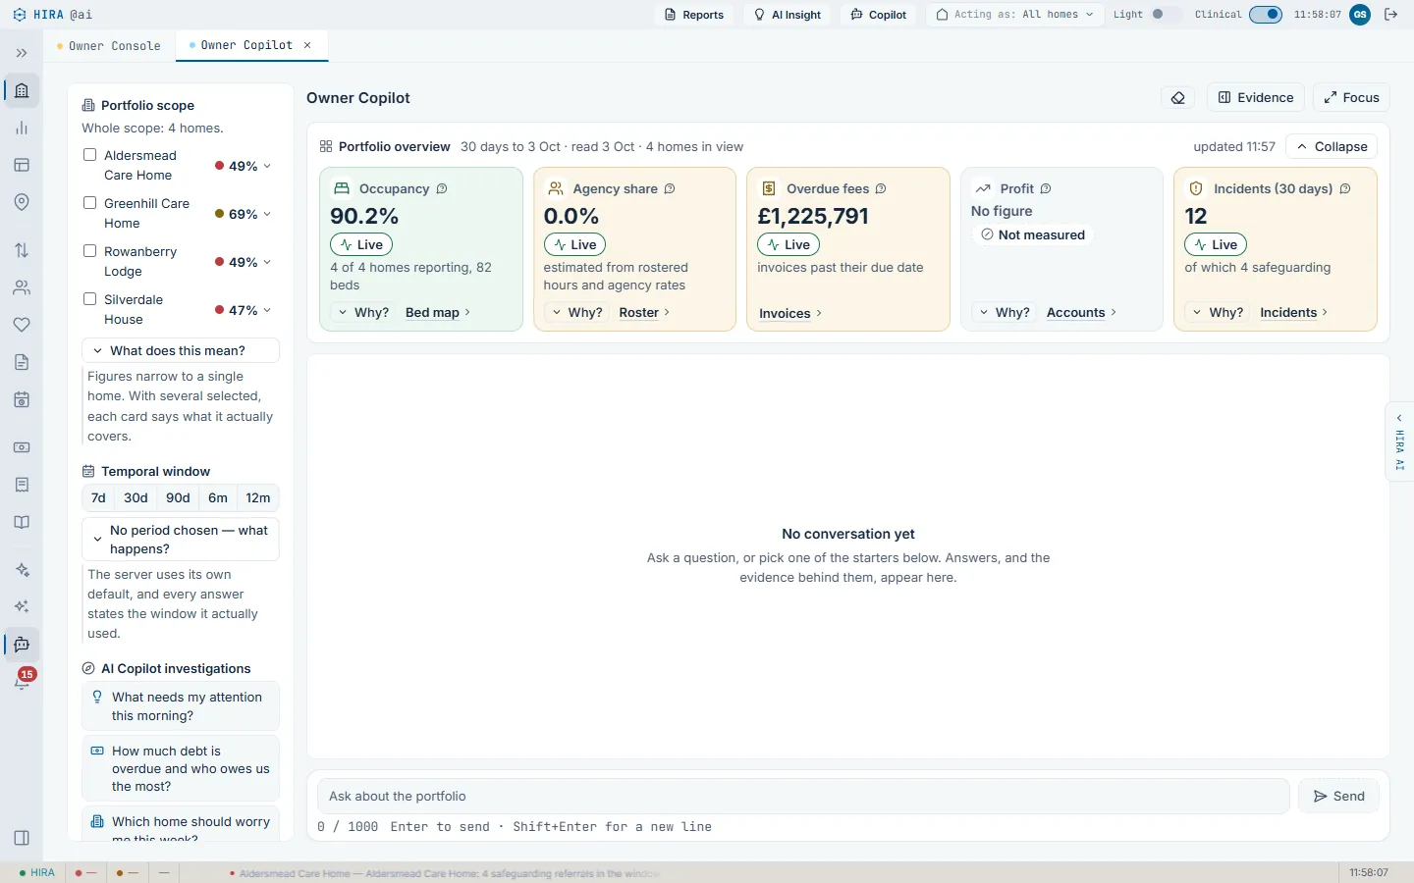Open the up-down arrows icon in the sidebar
Image resolution: width=1414 pixels, height=883 pixels.
(22, 250)
